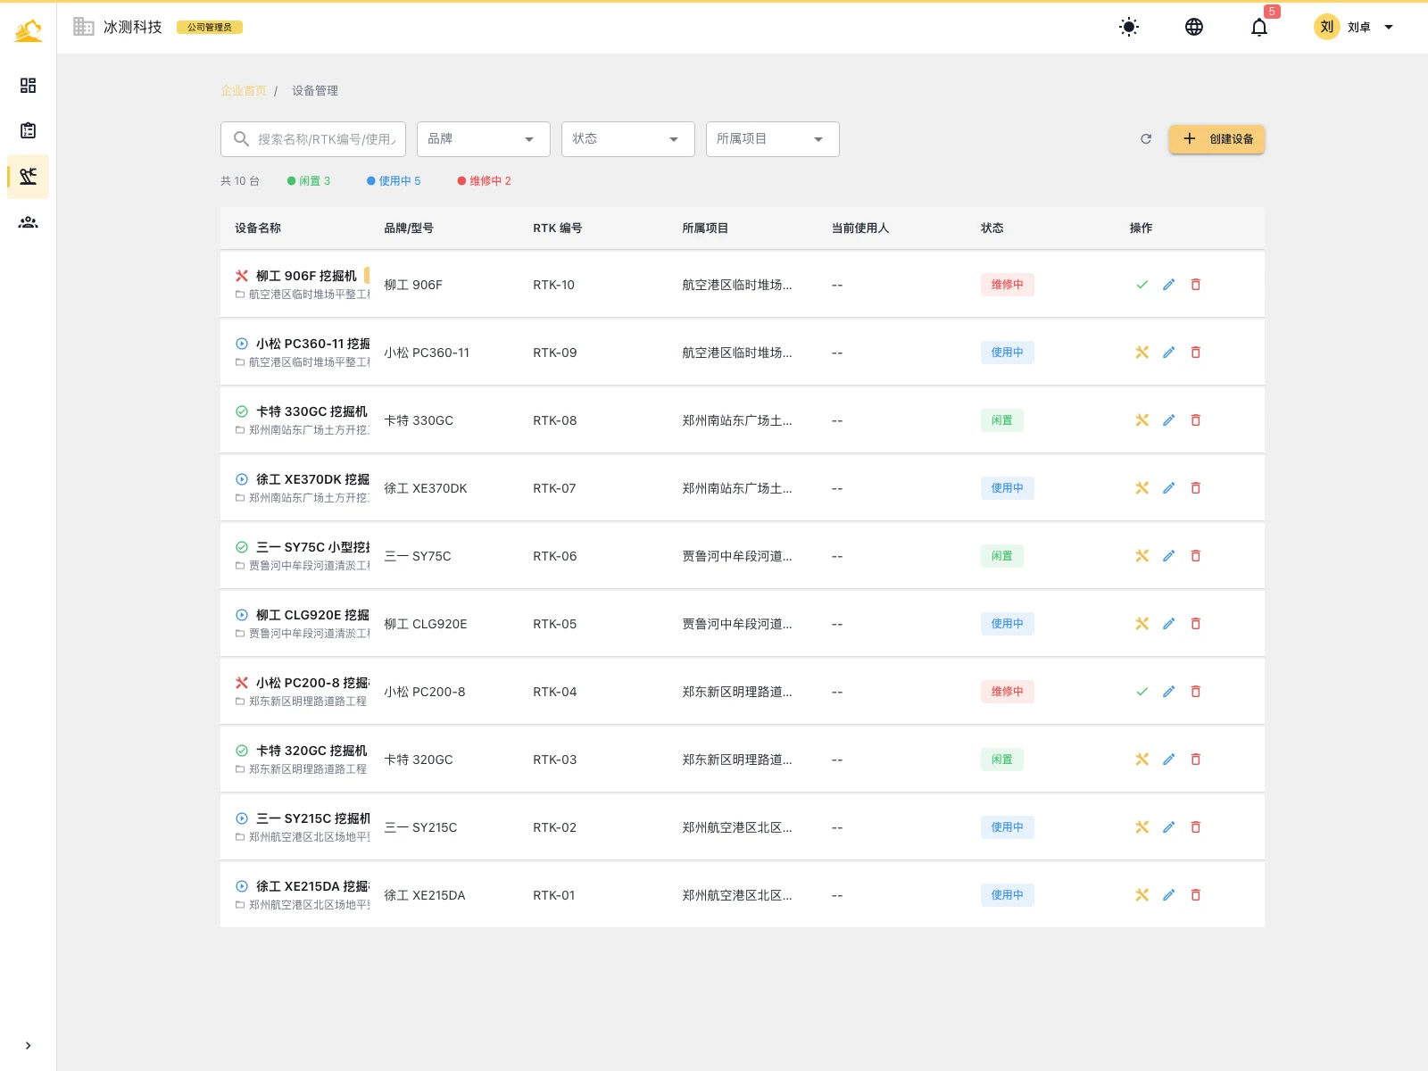Mark RTK-04 repair complete with checkmark

(x=1142, y=692)
